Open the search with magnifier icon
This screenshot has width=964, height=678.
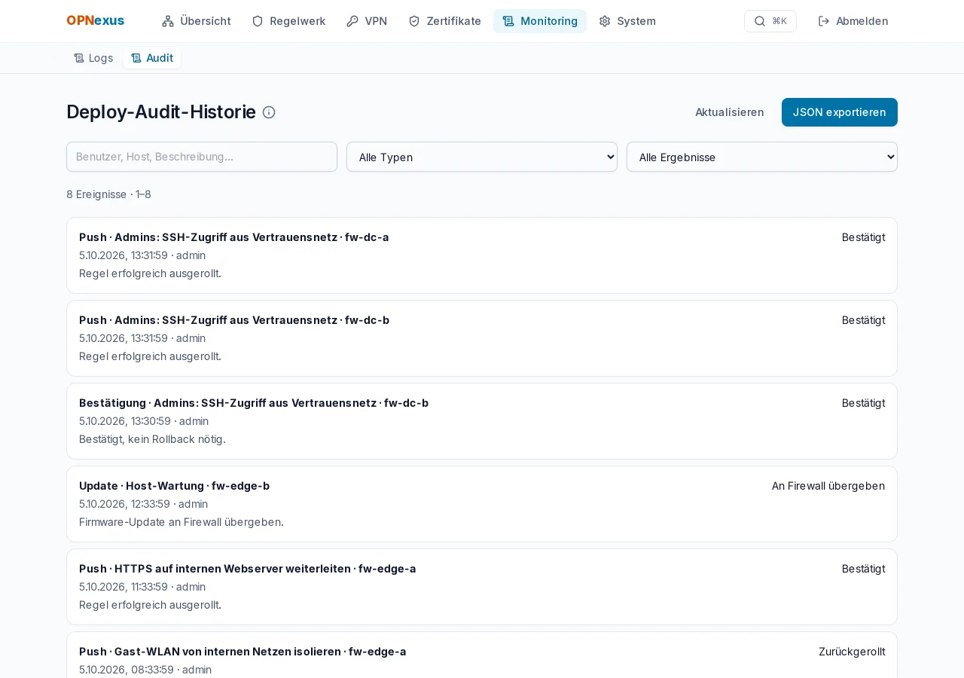[x=760, y=21]
